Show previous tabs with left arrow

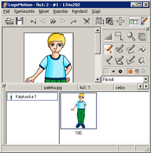[x=140, y=86]
